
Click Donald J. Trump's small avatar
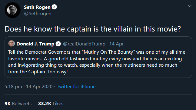point(12,43)
